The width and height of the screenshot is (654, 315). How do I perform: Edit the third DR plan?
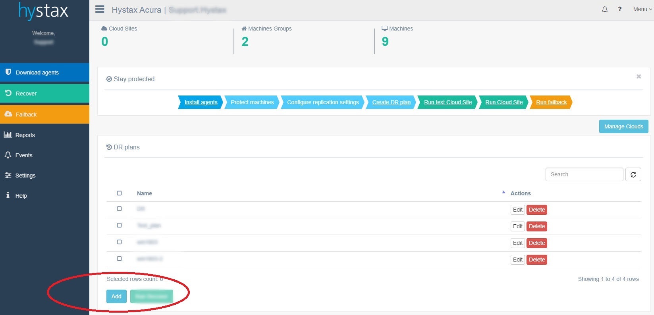point(518,243)
